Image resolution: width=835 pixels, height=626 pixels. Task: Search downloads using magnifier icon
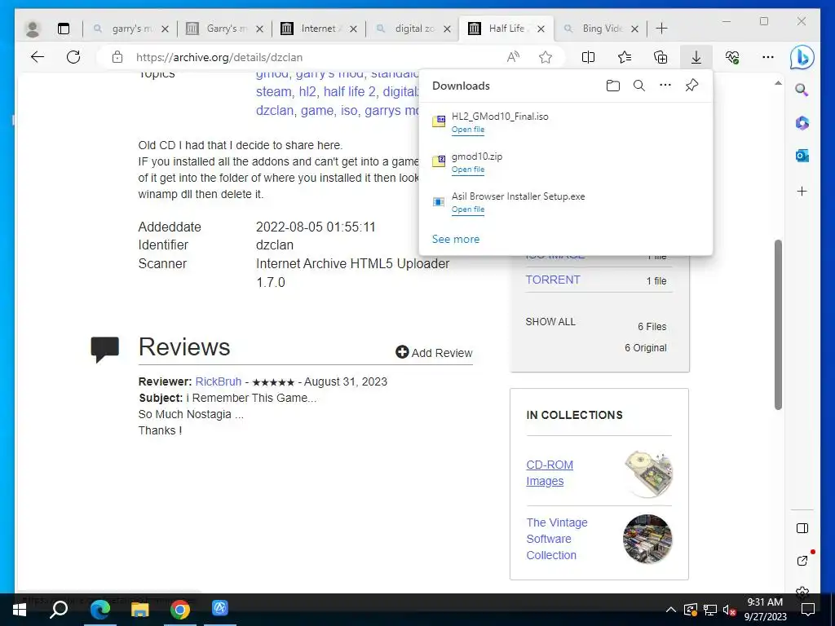pyautogui.click(x=639, y=86)
